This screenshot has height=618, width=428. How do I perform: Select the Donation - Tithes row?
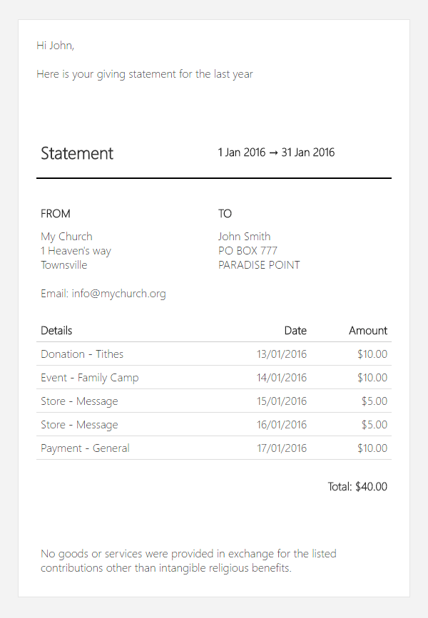[82, 354]
